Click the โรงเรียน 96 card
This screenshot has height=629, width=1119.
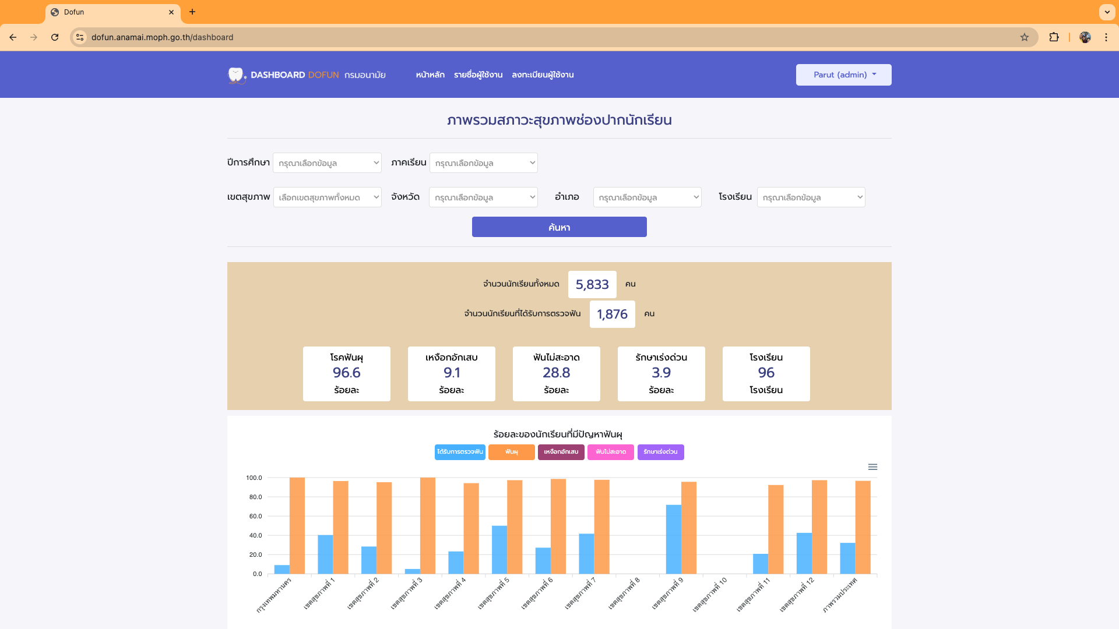click(766, 374)
